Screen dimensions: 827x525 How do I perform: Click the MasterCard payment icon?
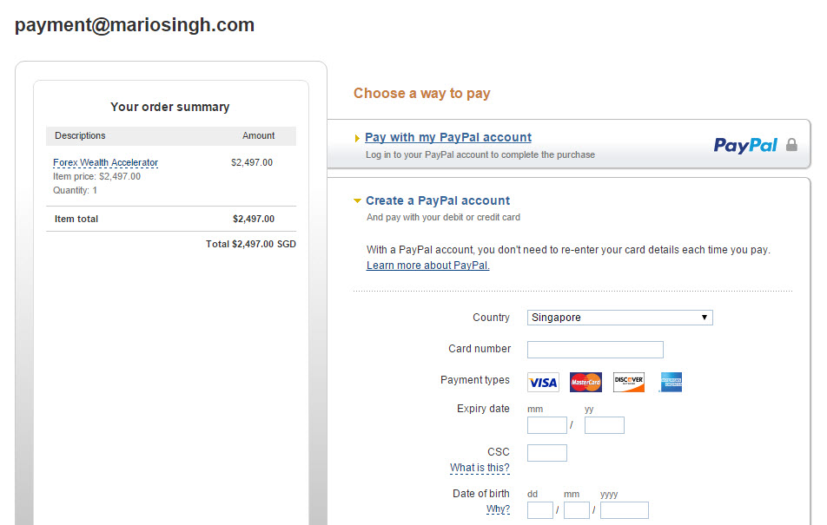click(586, 382)
